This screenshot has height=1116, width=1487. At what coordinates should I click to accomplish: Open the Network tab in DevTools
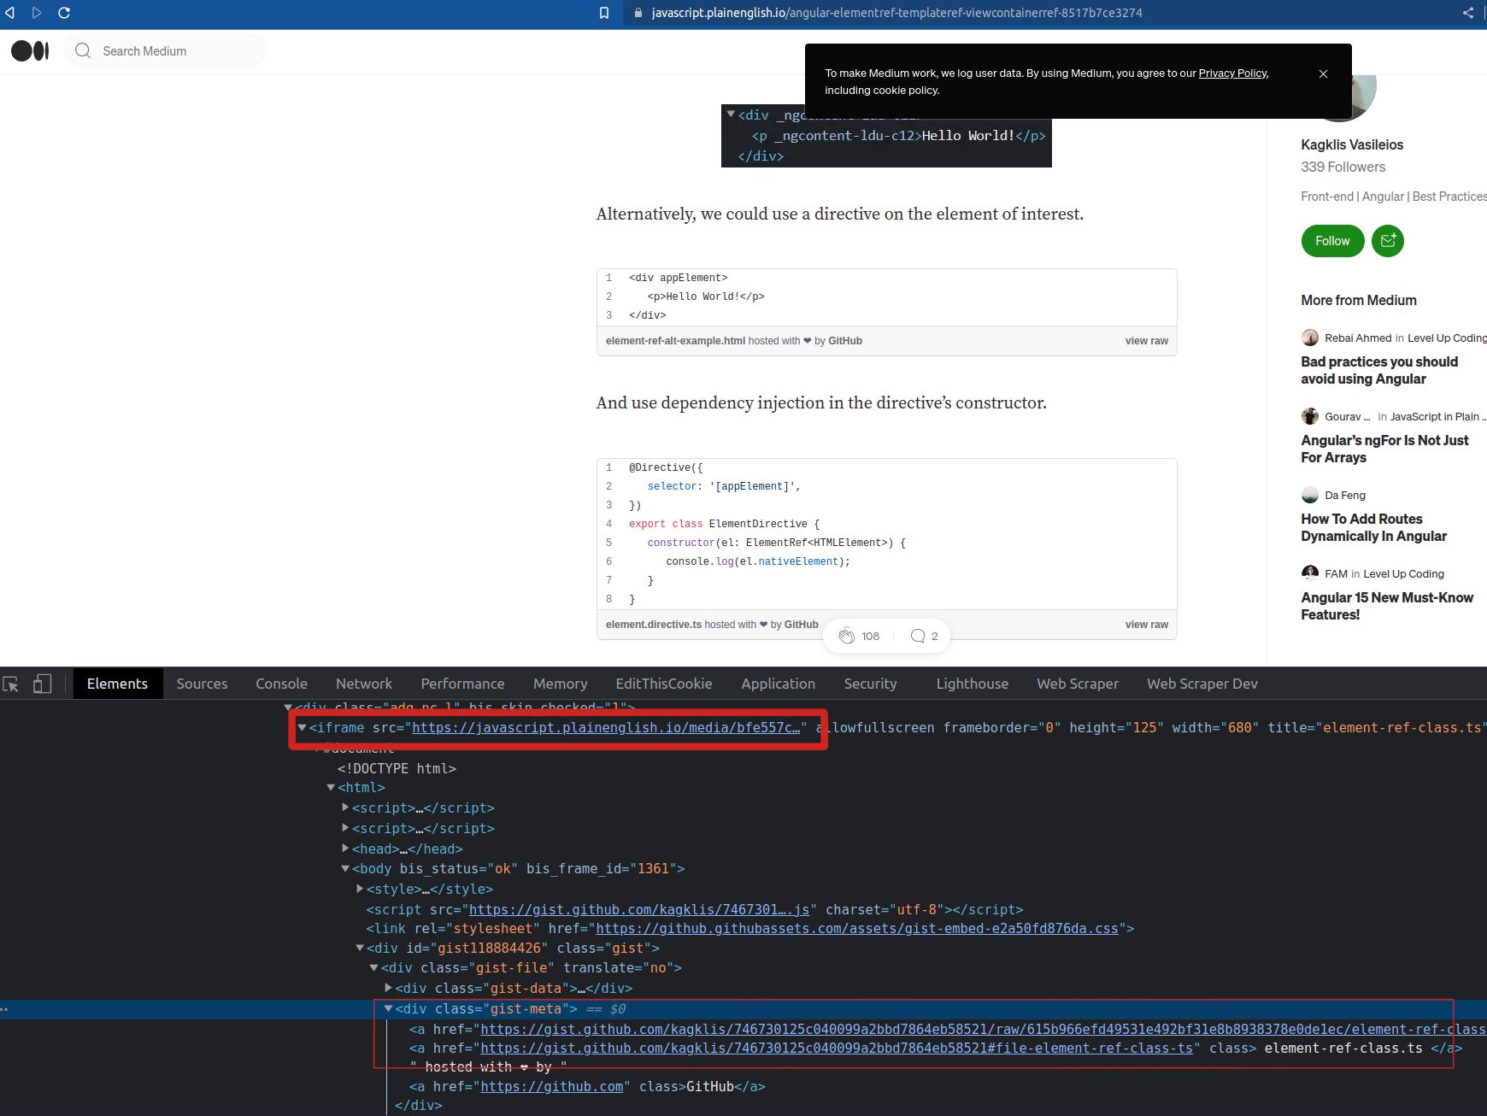coord(364,684)
